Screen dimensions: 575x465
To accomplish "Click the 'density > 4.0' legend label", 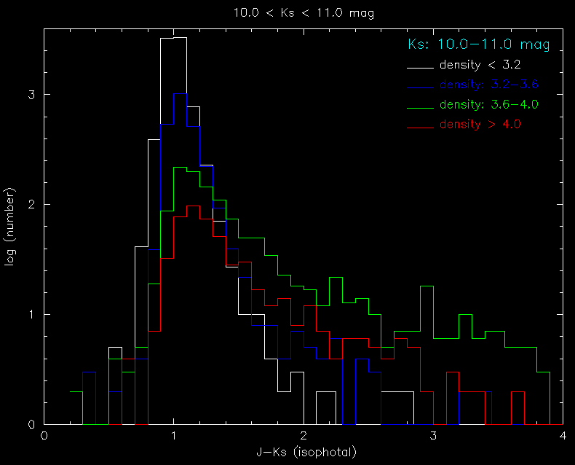I will (x=480, y=124).
